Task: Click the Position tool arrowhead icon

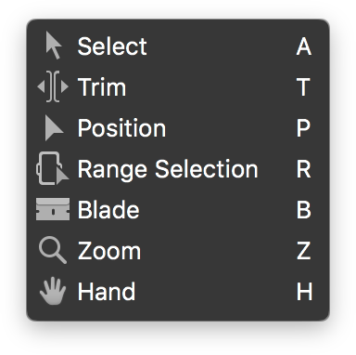Action: [x=54, y=128]
